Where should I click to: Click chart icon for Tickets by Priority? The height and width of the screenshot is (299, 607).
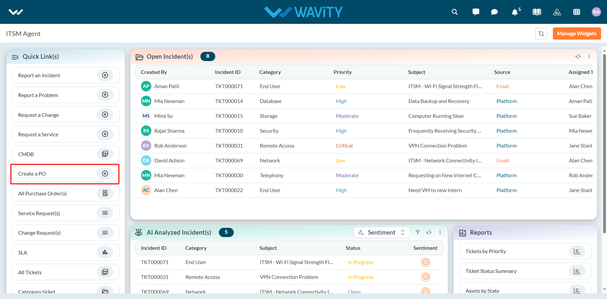pos(577,251)
